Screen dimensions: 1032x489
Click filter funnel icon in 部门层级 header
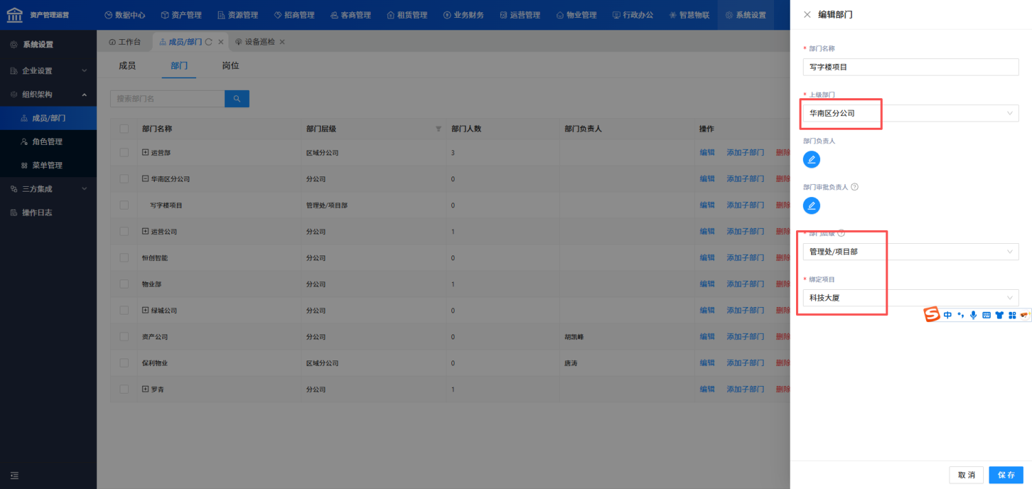(x=438, y=129)
